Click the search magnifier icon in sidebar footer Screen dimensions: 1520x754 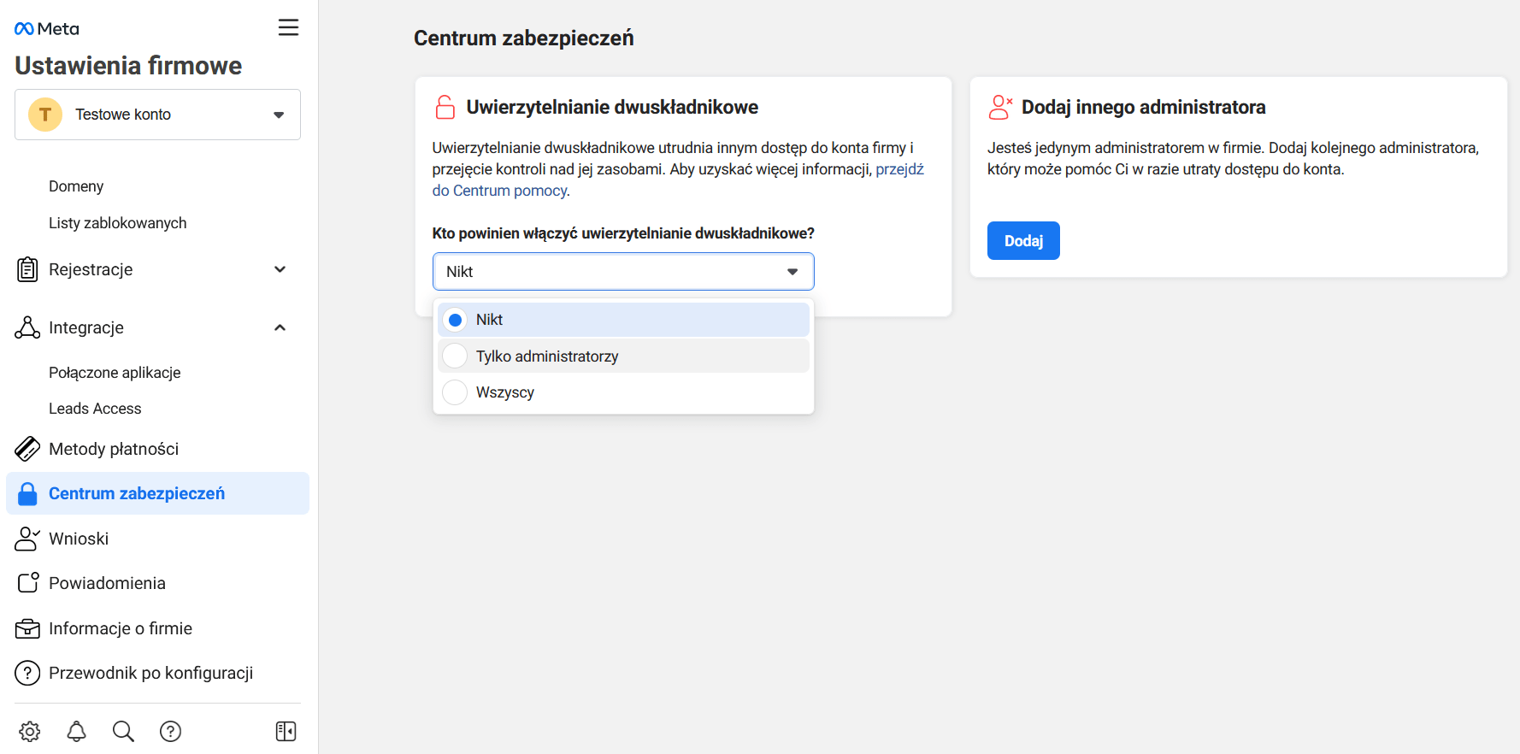[x=123, y=732]
